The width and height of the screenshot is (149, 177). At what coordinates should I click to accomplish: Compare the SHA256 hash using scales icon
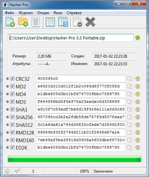point(137,117)
